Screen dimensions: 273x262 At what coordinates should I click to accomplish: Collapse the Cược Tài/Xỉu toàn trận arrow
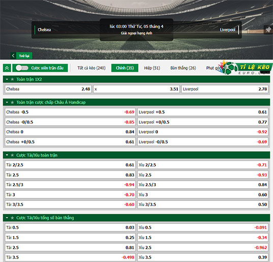point(7,155)
